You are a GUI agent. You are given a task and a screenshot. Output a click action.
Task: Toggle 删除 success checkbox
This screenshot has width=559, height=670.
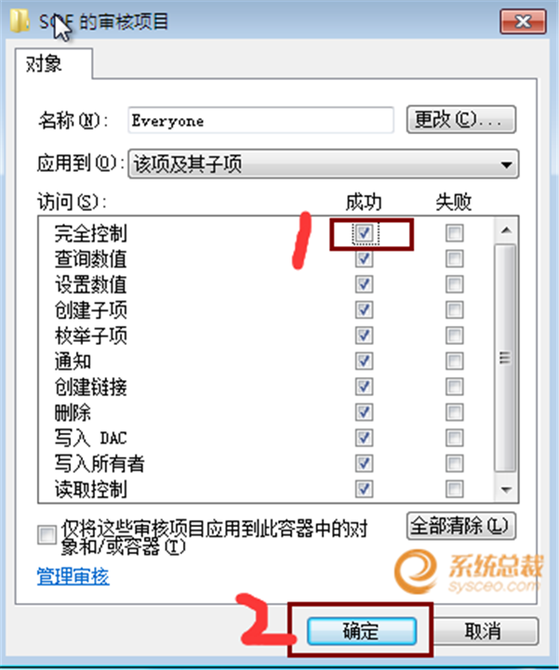[x=364, y=412]
